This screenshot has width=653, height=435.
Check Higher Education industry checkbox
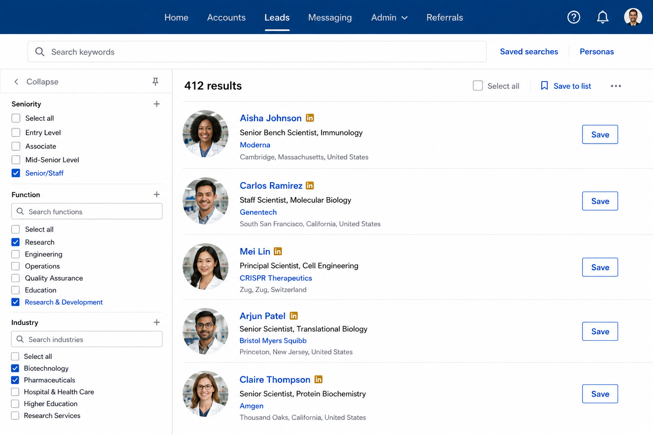click(15, 404)
